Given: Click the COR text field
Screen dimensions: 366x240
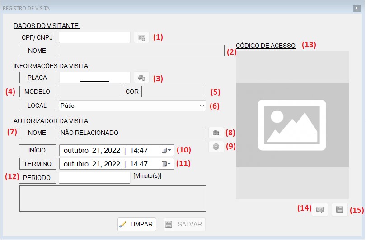Looking at the screenshot, I should pyautogui.click(x=174, y=92).
